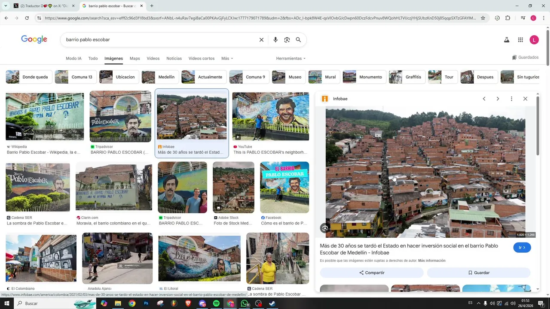Open Brave browser from the taskbar
550x309 pixels.
[x=188, y=303]
